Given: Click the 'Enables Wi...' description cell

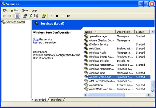Looking at the screenshot, I should click(125, 49).
